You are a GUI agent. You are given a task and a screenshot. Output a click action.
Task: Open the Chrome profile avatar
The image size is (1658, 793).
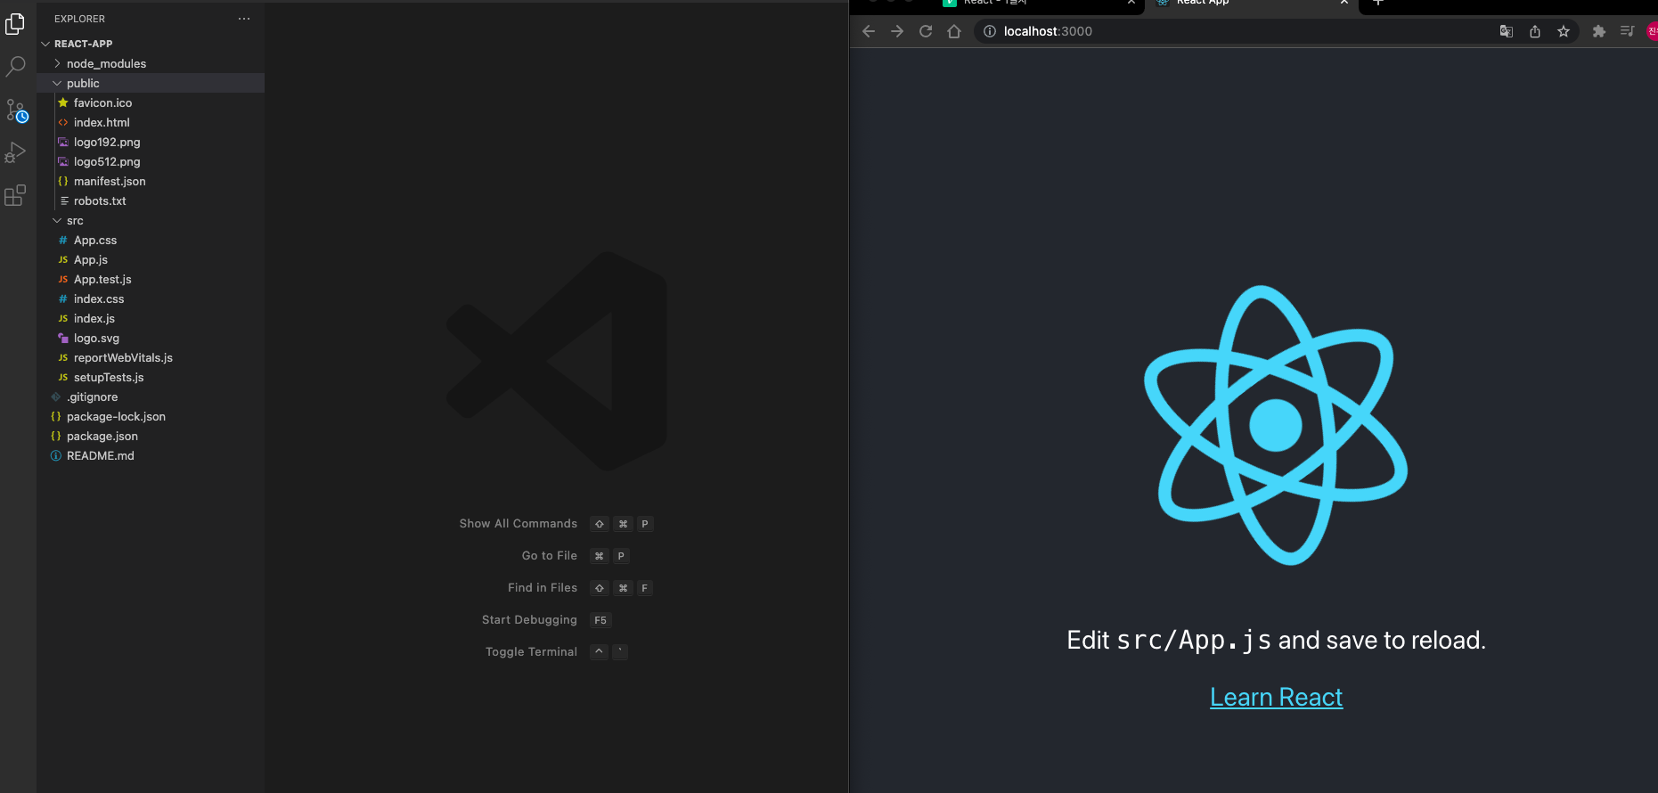pos(1653,31)
